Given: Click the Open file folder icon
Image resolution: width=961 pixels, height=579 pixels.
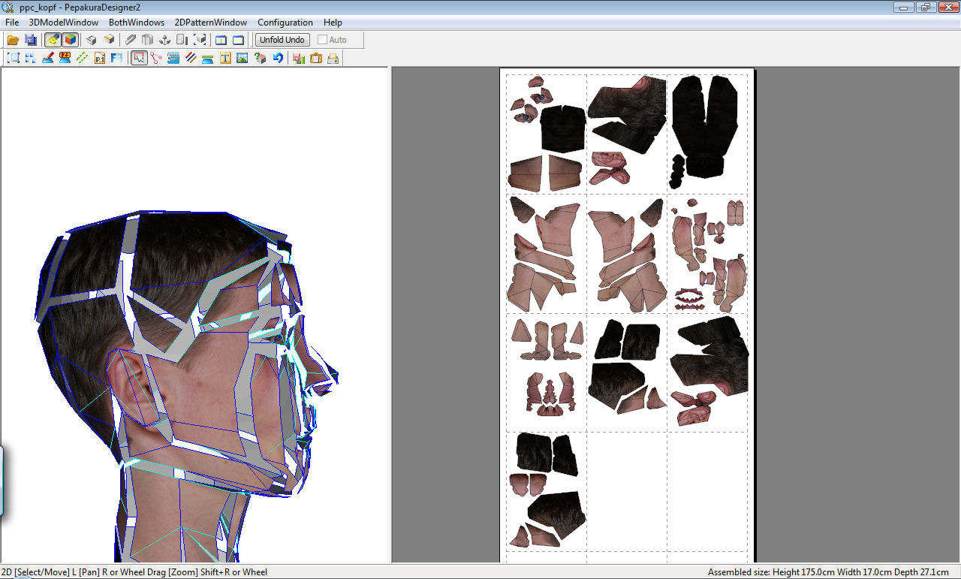Looking at the screenshot, I should [13, 40].
